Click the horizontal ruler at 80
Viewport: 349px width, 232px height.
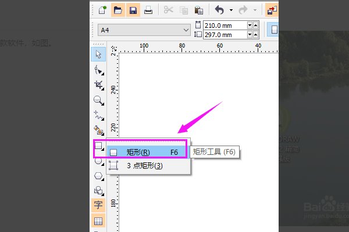pos(182,46)
